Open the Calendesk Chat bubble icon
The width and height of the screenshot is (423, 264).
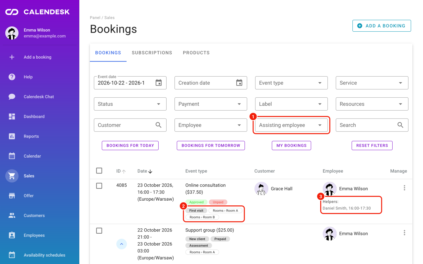(x=12, y=97)
